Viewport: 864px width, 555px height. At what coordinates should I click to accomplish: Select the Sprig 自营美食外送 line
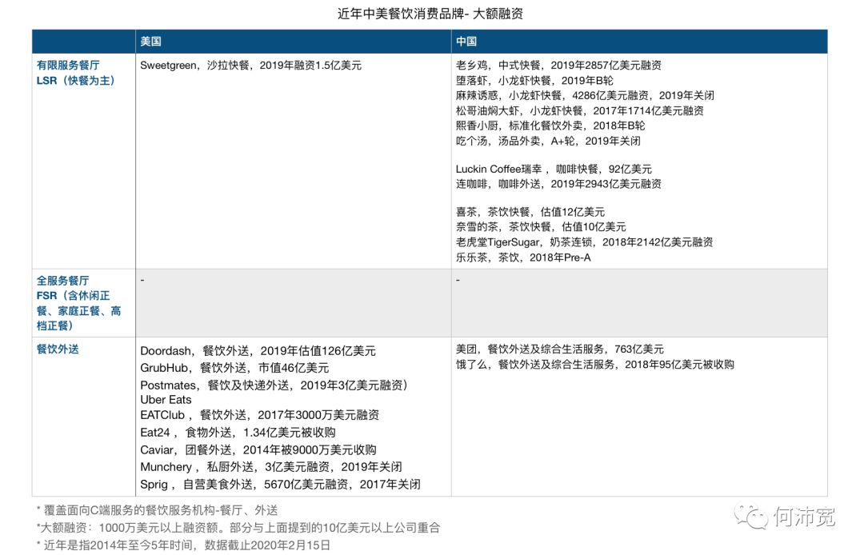pos(280,485)
